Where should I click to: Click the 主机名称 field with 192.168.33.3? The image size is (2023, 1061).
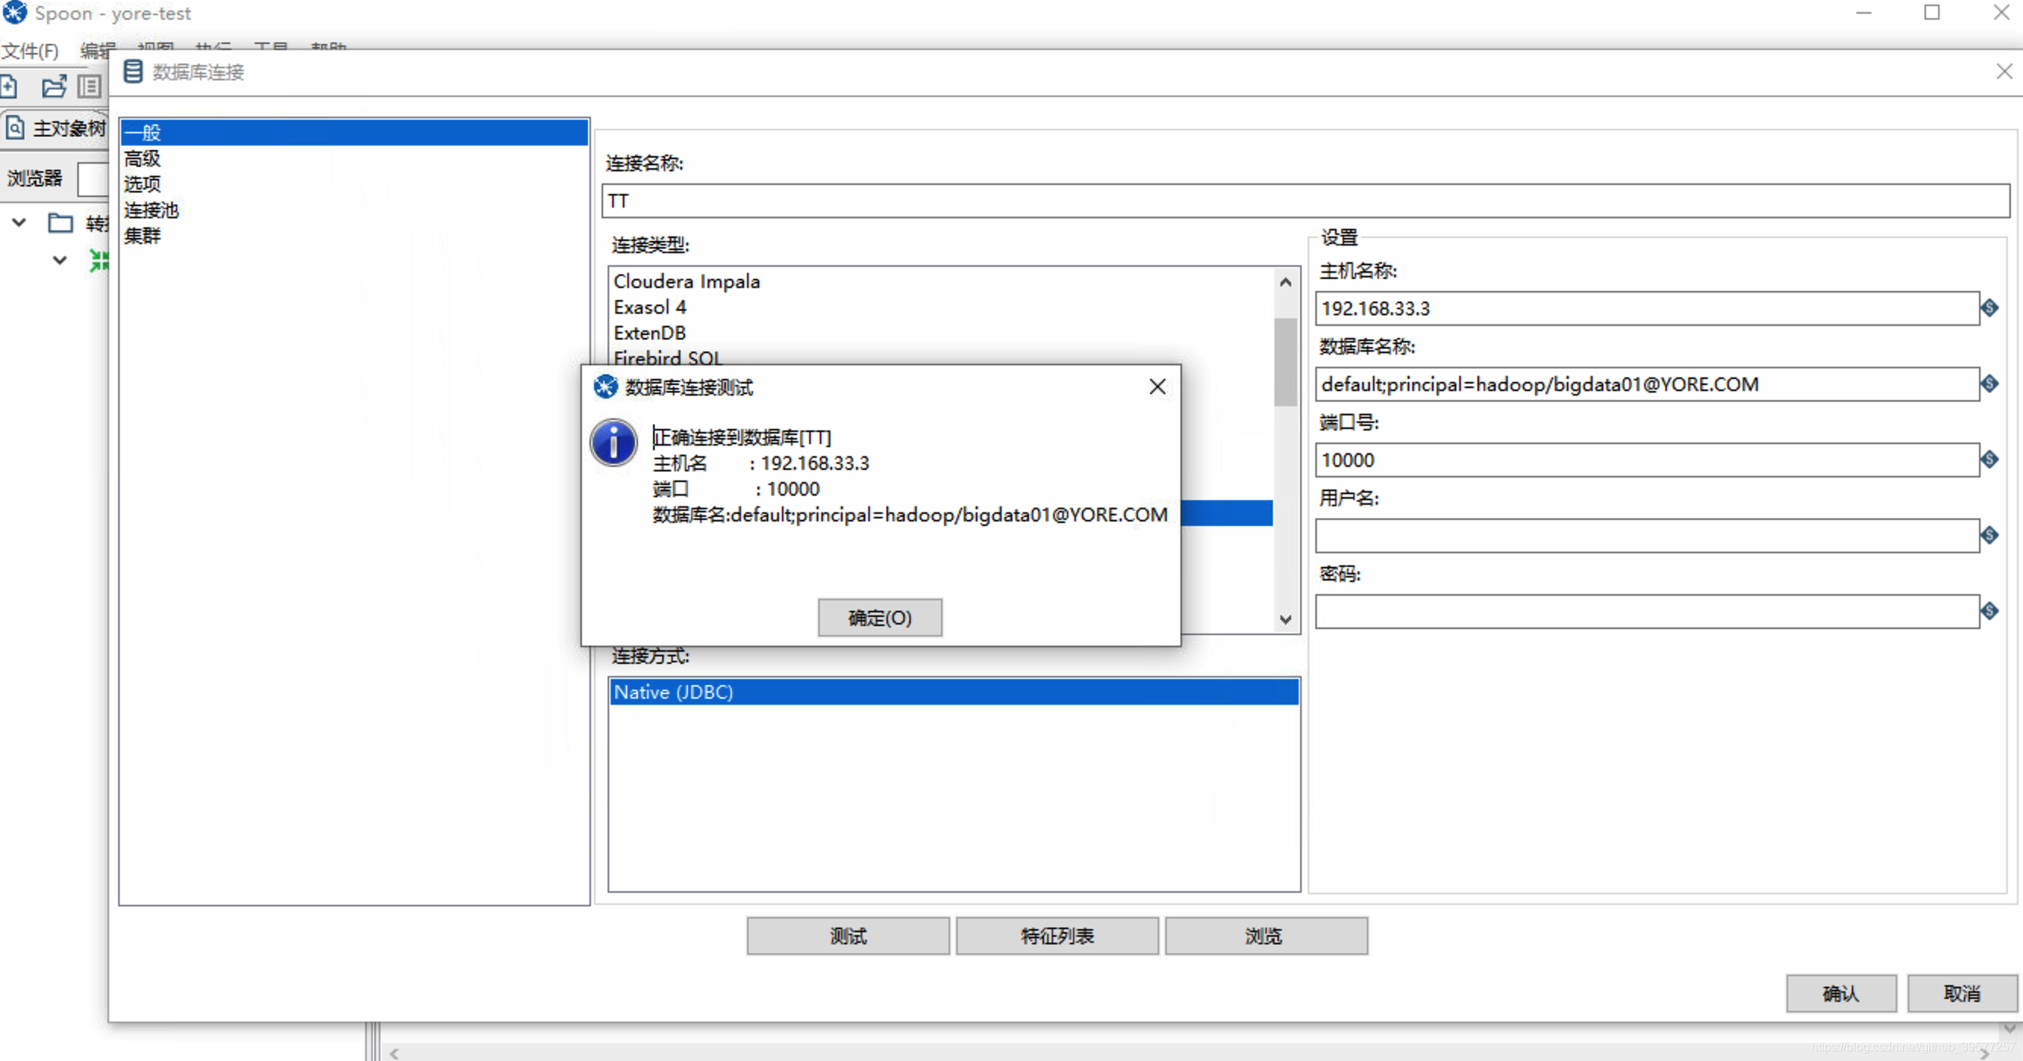pos(1647,308)
